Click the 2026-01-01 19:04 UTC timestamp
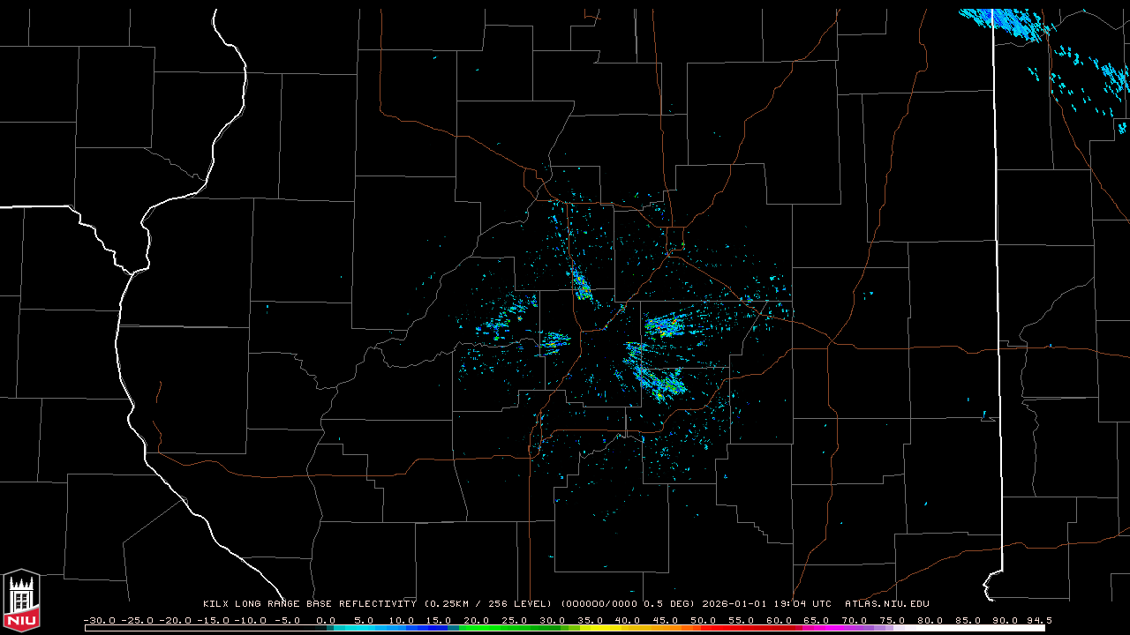The width and height of the screenshot is (1130, 635). pyautogui.click(x=766, y=604)
